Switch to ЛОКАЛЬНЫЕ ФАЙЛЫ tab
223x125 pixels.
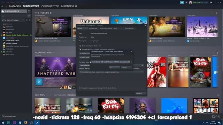106,28
